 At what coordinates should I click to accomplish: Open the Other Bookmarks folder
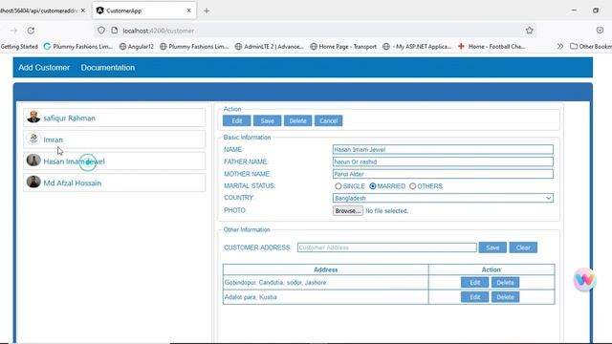[x=591, y=46]
